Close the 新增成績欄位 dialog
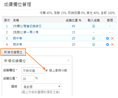This screenshot has width=118, height=98. (x=68, y=61)
